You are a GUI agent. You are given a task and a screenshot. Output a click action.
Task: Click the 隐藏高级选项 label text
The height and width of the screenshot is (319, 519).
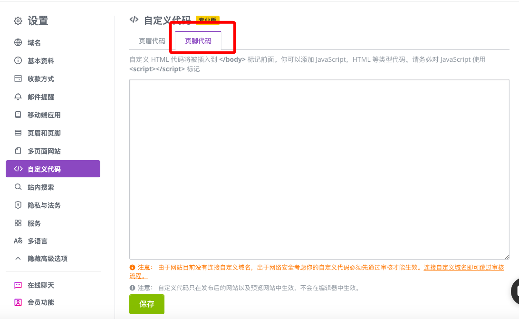(48, 258)
